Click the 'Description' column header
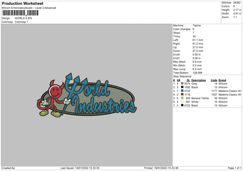This screenshot has height=171, width=243. click(x=198, y=80)
